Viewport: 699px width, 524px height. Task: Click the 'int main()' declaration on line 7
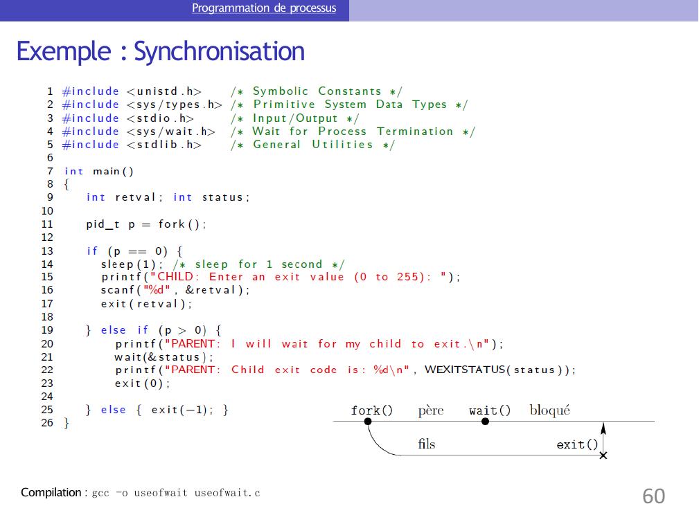[x=99, y=171]
